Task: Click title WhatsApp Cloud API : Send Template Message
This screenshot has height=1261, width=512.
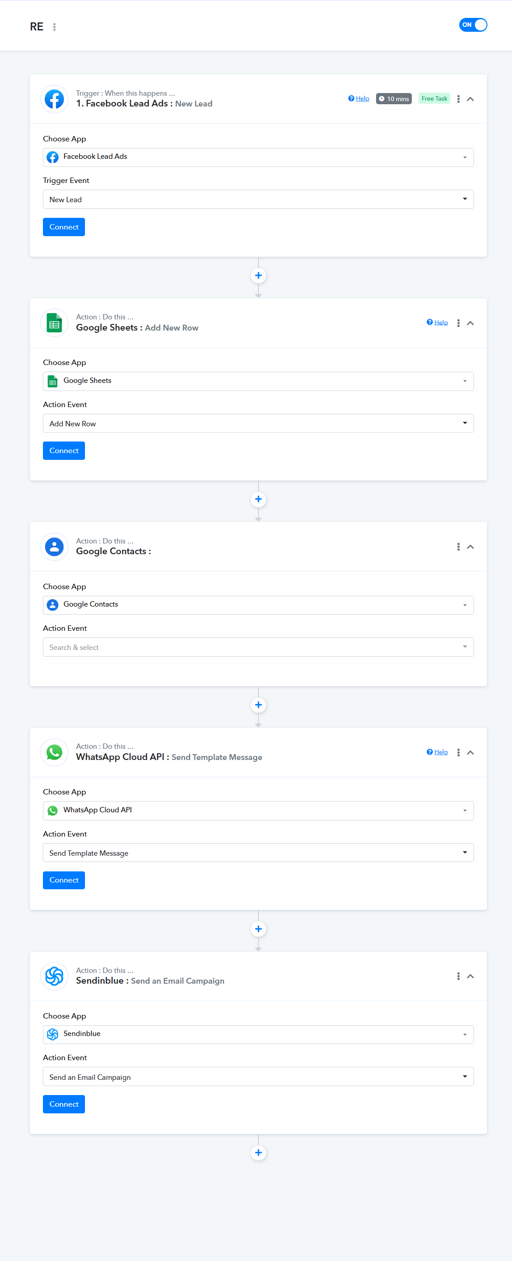Action: click(x=169, y=757)
